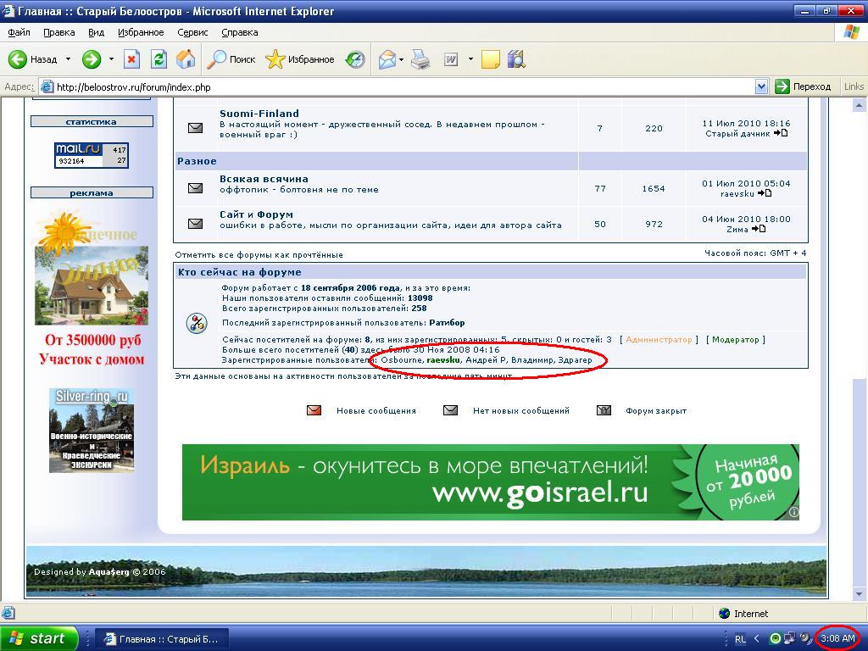This screenshot has height=651, width=868.
Task: Click the Print toolbar icon
Action: [420, 59]
